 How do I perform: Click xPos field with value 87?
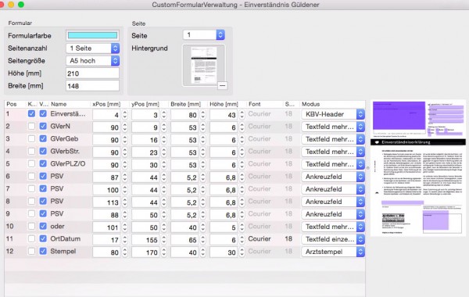click(106, 177)
